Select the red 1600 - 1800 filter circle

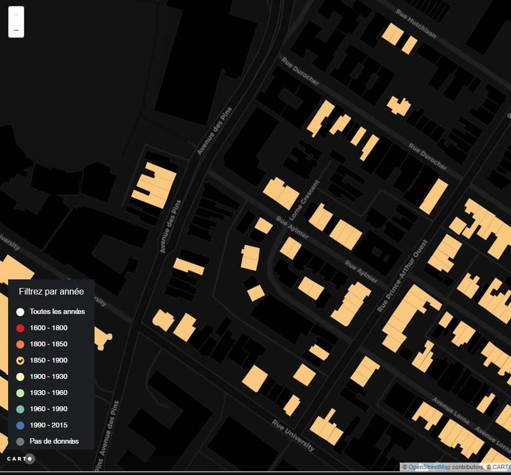(21, 328)
